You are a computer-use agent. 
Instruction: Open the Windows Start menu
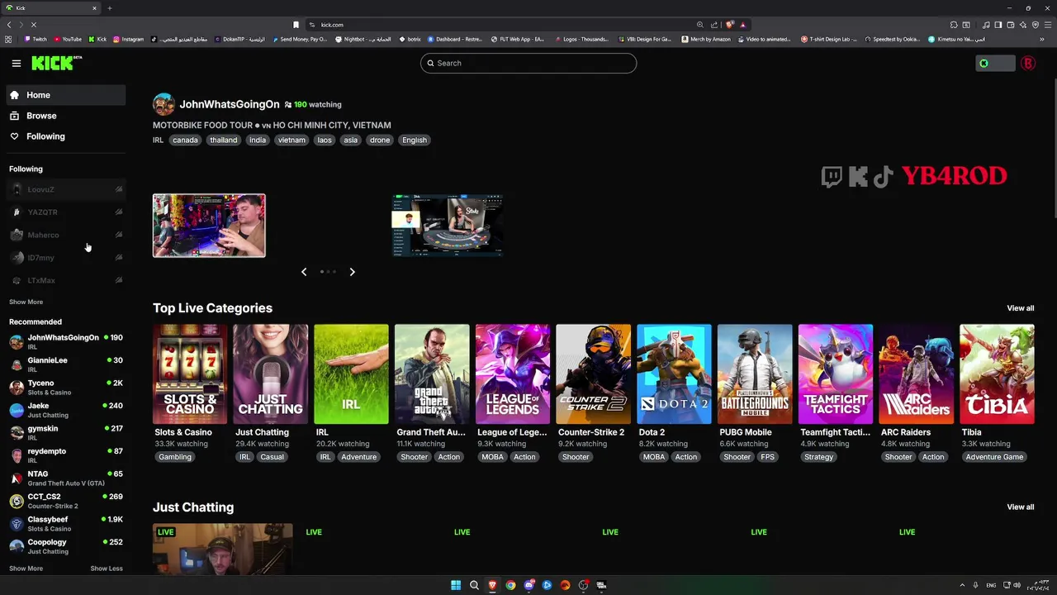pyautogui.click(x=456, y=585)
